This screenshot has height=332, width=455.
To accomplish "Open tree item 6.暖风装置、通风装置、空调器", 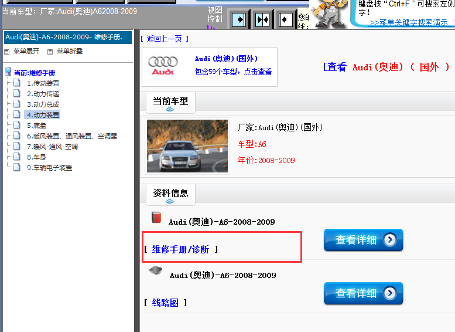I will pyautogui.click(x=72, y=136).
